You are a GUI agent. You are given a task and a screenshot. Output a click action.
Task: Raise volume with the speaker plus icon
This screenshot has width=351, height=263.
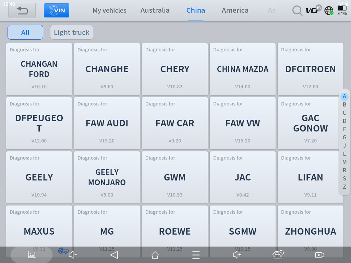point(237,255)
